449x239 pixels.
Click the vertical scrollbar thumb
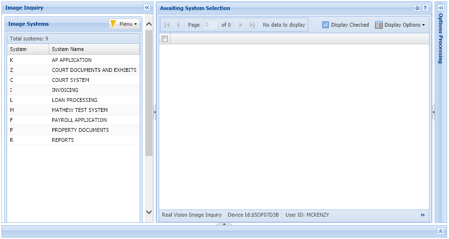[x=149, y=93]
